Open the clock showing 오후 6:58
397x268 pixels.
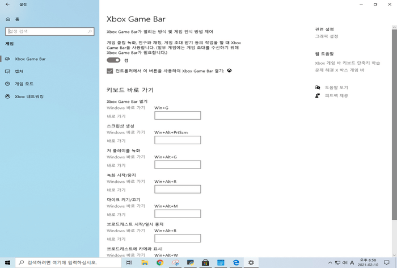(x=368, y=263)
